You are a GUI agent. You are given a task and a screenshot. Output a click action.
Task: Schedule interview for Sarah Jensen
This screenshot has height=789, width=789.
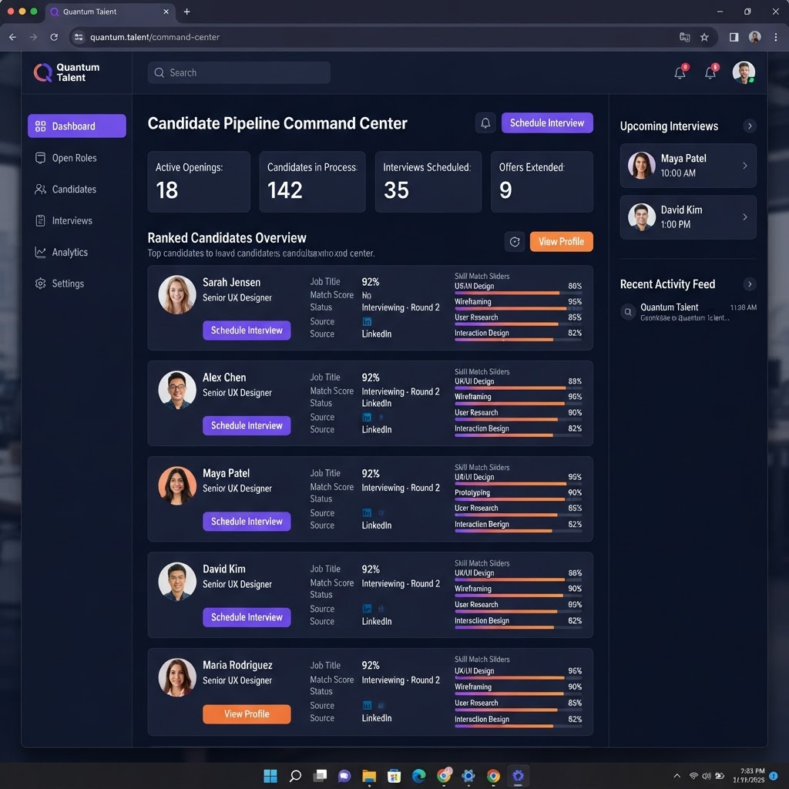pyautogui.click(x=247, y=330)
